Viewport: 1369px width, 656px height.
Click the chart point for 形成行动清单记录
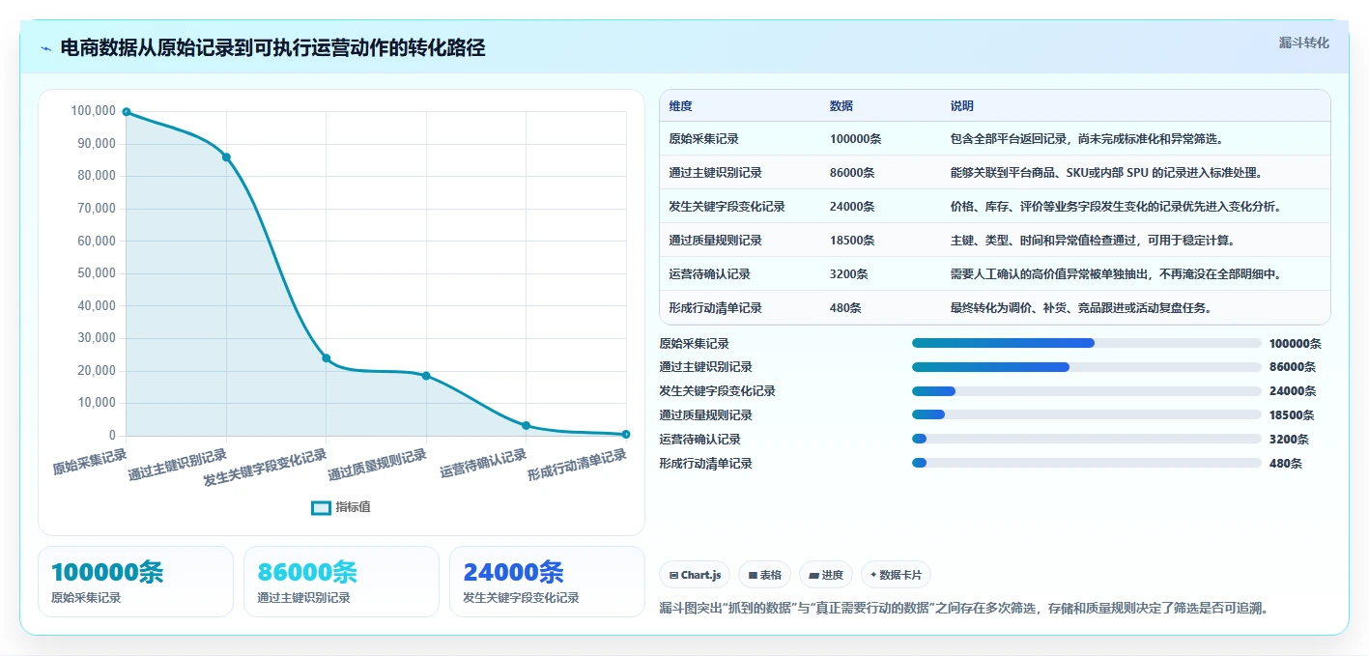coord(626,434)
